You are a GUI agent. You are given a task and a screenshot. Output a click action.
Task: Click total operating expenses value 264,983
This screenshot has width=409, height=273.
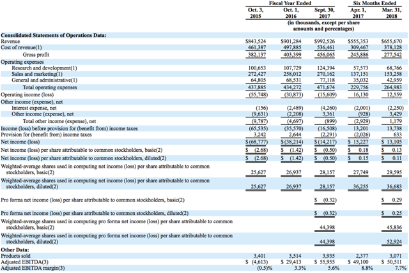point(393,87)
